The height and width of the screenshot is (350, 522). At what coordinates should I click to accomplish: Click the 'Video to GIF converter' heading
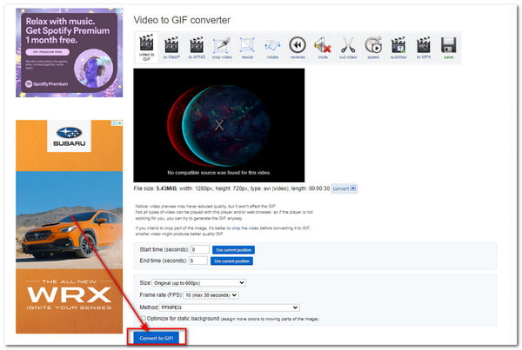(x=182, y=20)
